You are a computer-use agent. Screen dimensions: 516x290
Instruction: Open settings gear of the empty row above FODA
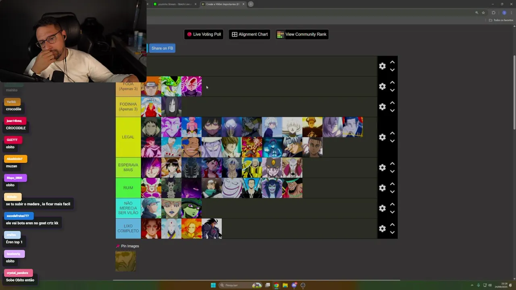click(382, 66)
